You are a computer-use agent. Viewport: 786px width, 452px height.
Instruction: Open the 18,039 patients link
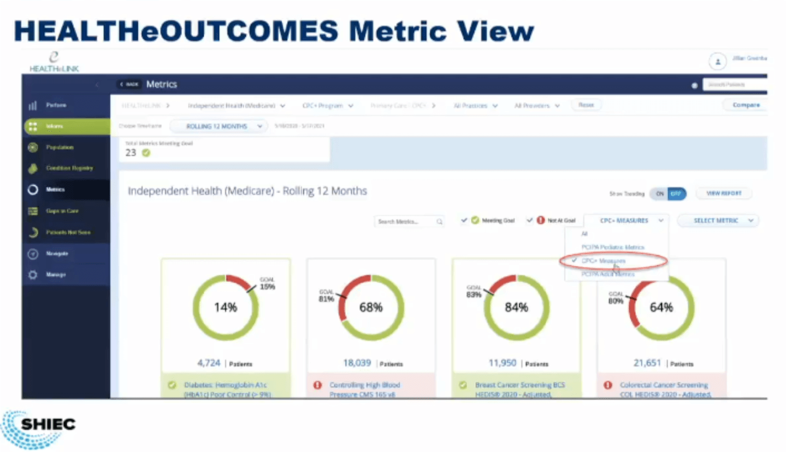pyautogui.click(x=357, y=362)
